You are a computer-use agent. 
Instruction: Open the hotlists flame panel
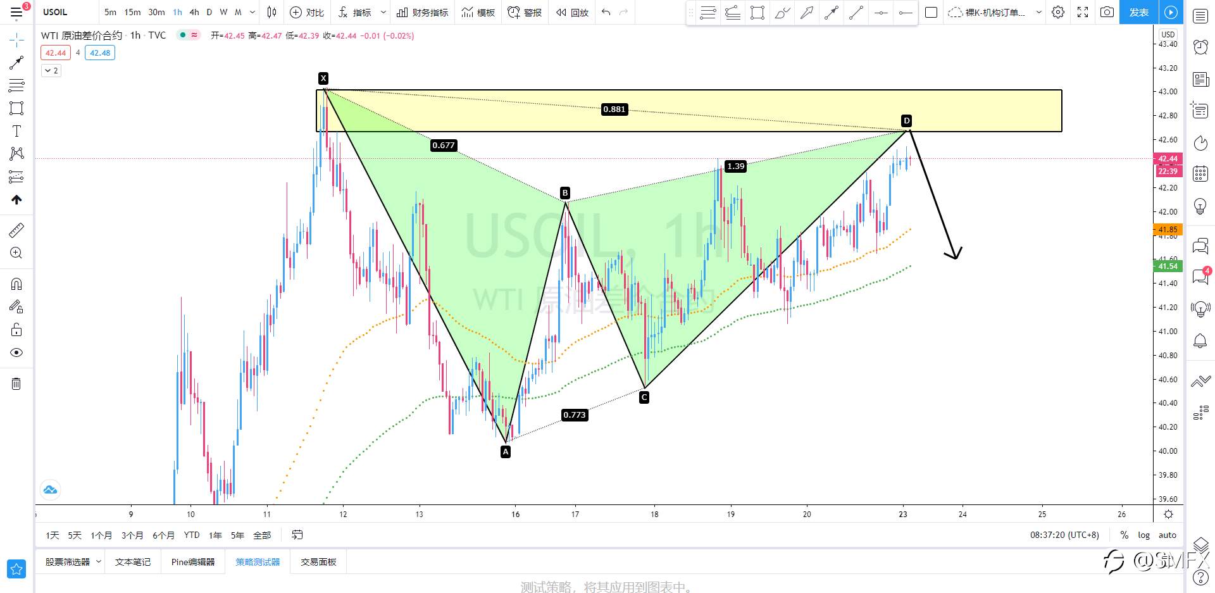point(1200,143)
